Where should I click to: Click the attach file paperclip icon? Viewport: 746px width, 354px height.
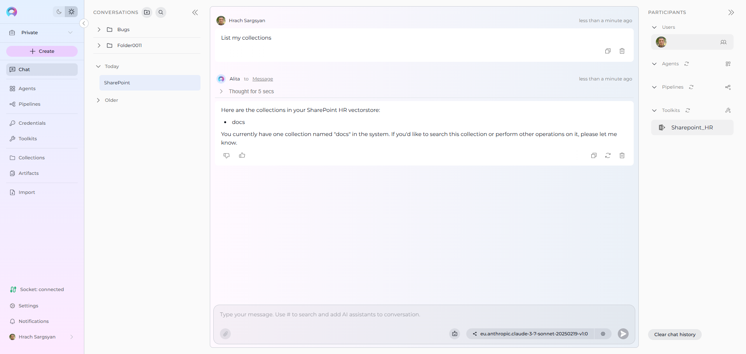pyautogui.click(x=225, y=334)
